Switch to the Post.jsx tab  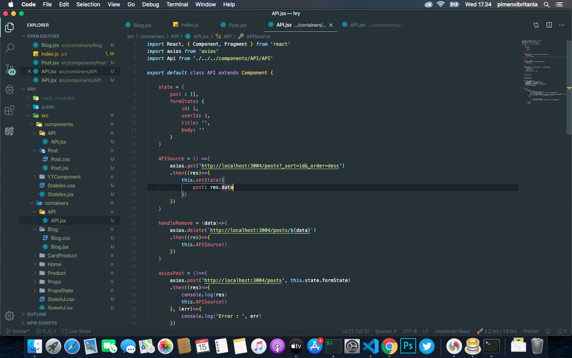tap(237, 25)
